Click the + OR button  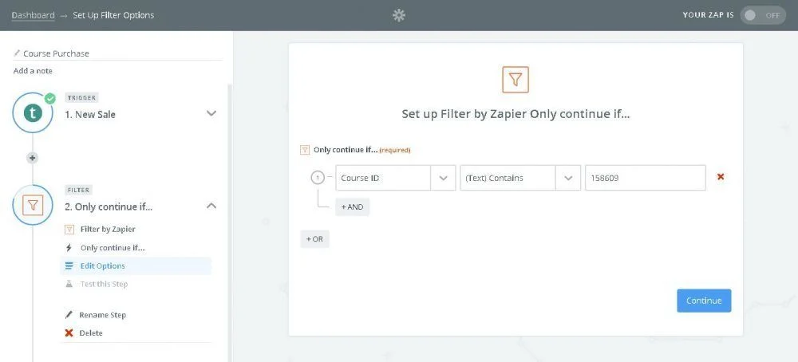tap(314, 238)
